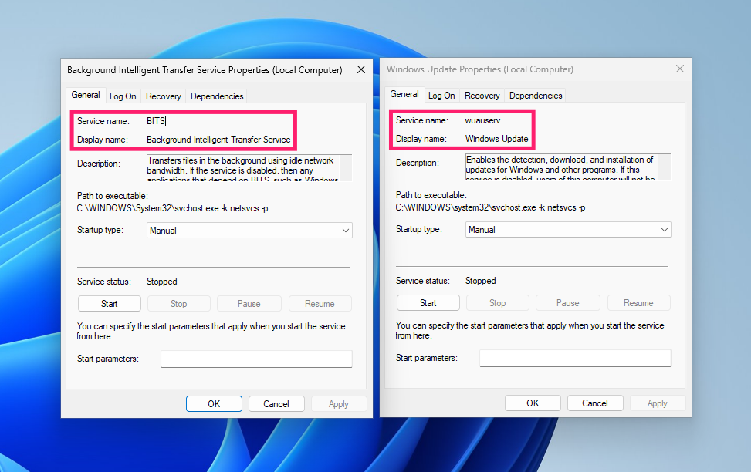The height and width of the screenshot is (472, 751).
Task: Expand Startup type dropdown in BITS window
Action: pos(249,231)
